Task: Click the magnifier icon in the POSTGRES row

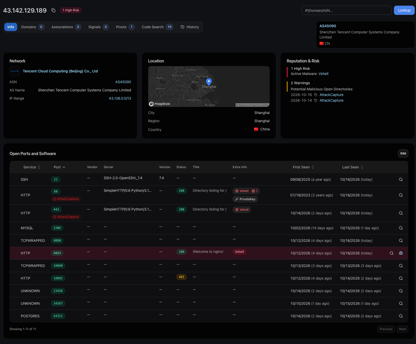Action: point(401,316)
